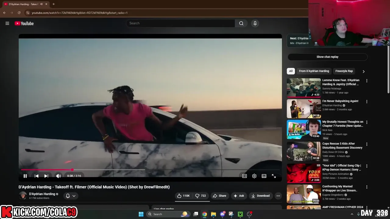Expand the notification bell dropdown
This screenshot has height=219, width=390.
[71, 196]
